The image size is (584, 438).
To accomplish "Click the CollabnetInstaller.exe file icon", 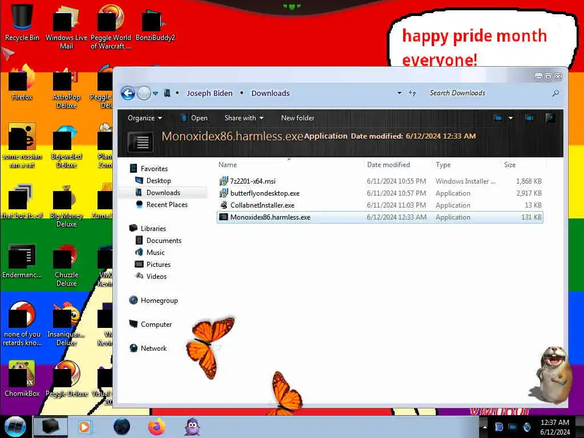I will point(224,205).
